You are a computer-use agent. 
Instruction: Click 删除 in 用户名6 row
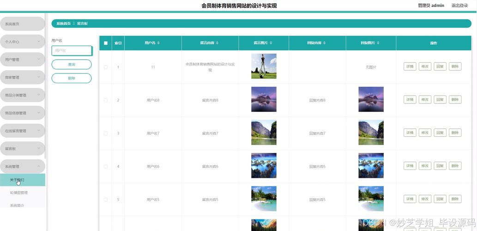click(455, 166)
